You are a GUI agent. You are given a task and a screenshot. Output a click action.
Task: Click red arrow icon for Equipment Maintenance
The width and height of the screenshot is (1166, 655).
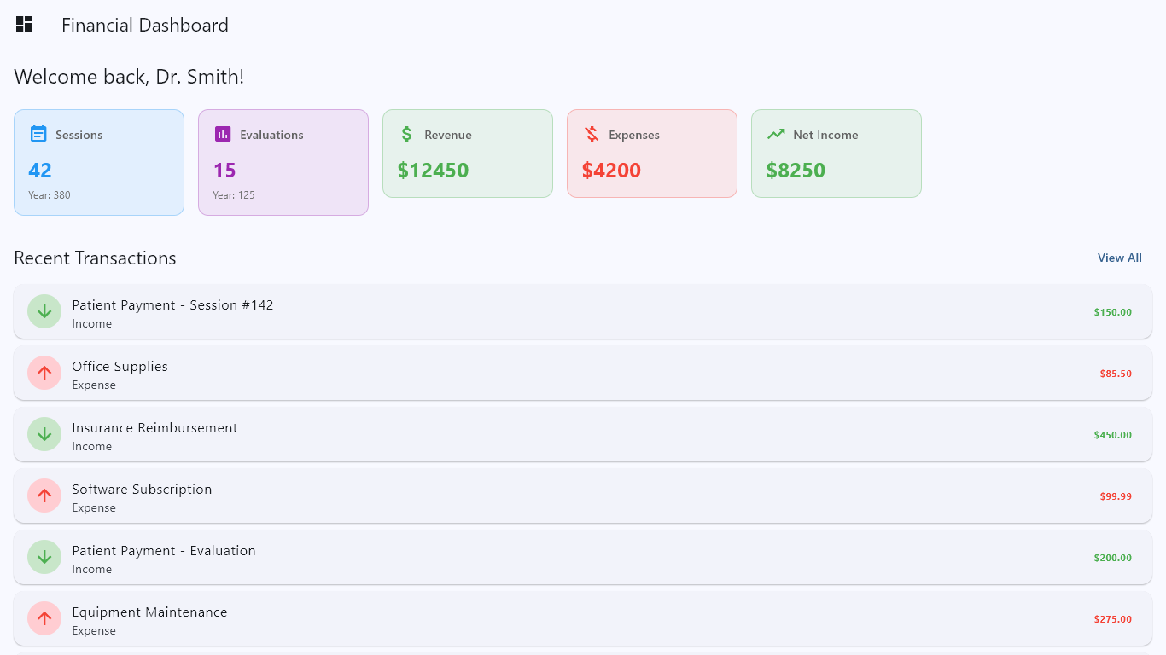[44, 618]
